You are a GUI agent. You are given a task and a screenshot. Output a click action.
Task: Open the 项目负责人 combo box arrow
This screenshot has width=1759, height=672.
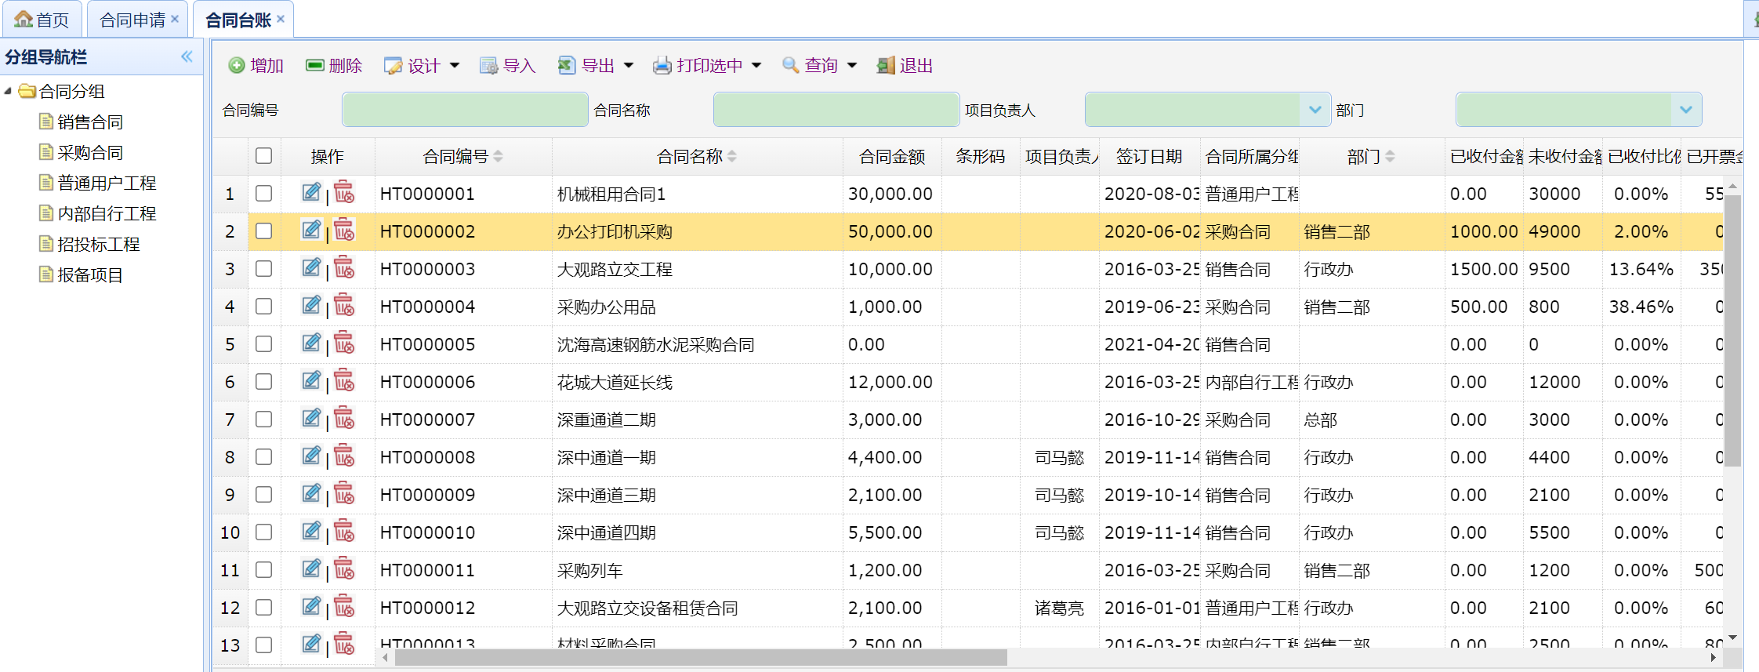tap(1315, 110)
